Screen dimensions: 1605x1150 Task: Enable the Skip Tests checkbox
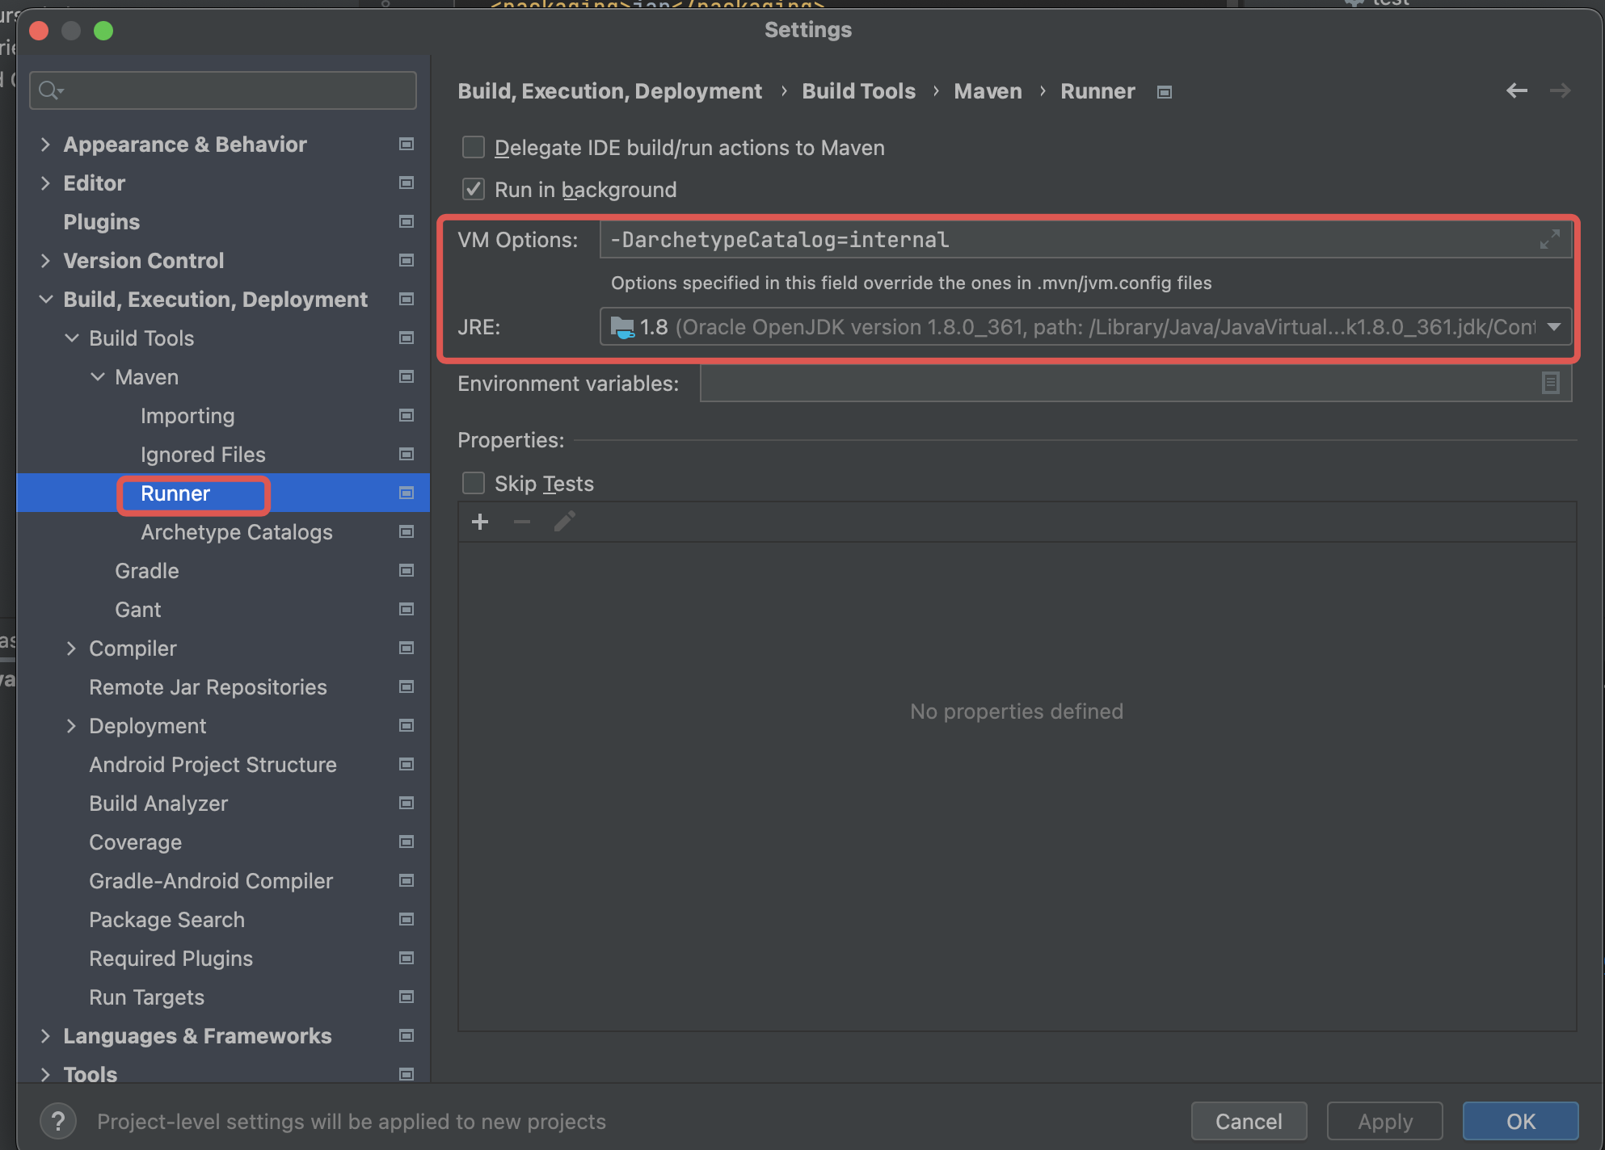(474, 484)
